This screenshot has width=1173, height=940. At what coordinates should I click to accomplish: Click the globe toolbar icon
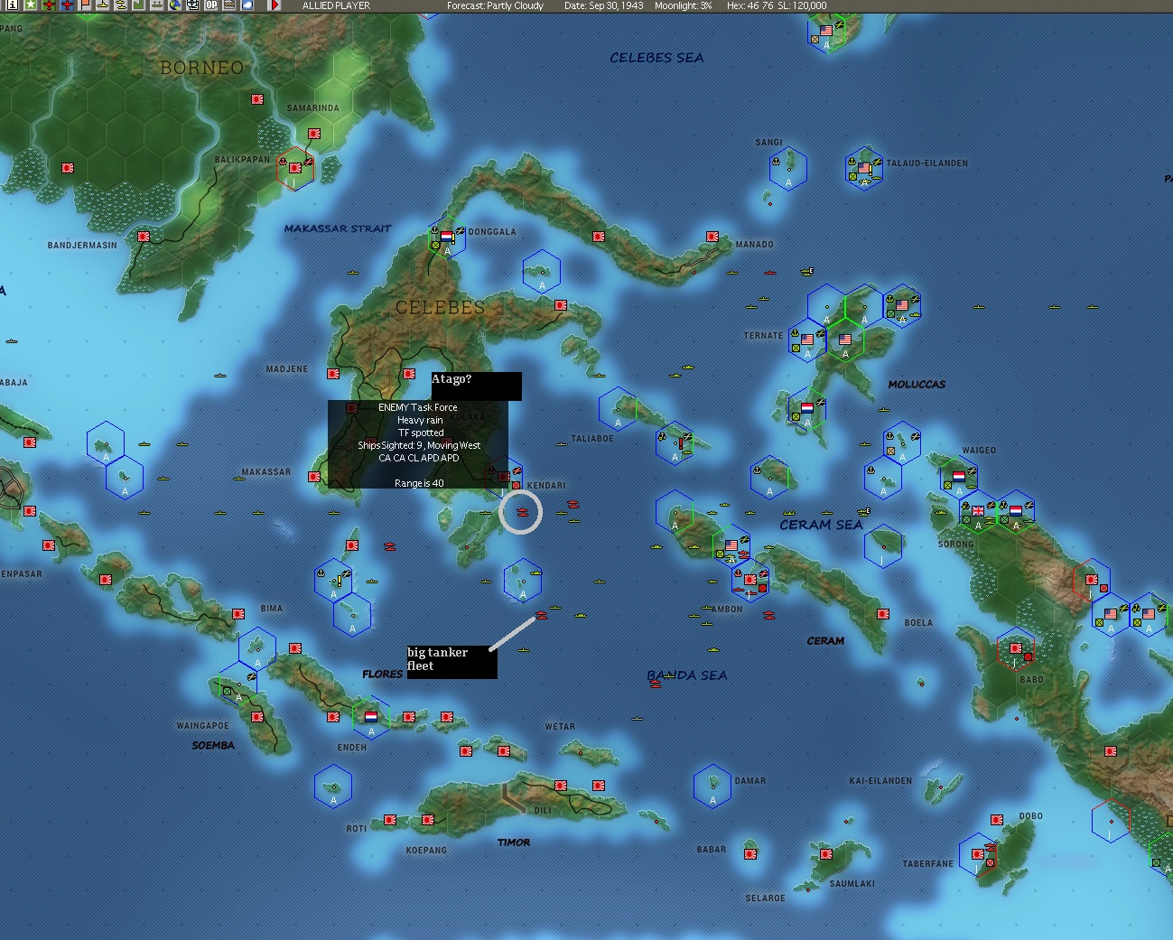[175, 5]
